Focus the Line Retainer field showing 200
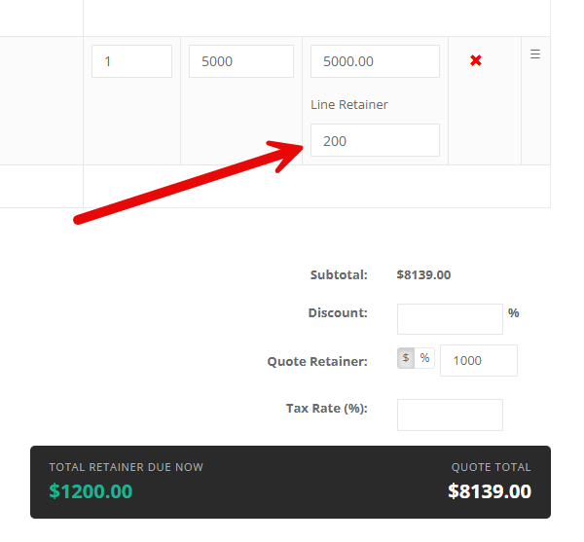This screenshot has width=584, height=542. coord(375,140)
